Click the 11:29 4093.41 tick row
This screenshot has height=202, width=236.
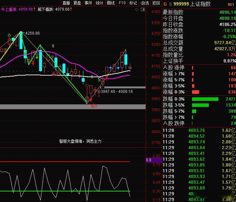[199, 153]
